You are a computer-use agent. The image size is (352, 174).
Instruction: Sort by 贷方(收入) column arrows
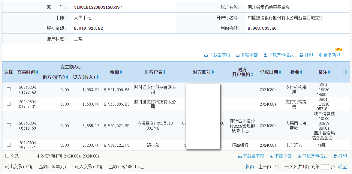point(98,77)
